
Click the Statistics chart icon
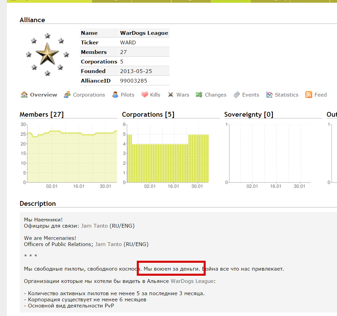coord(269,95)
